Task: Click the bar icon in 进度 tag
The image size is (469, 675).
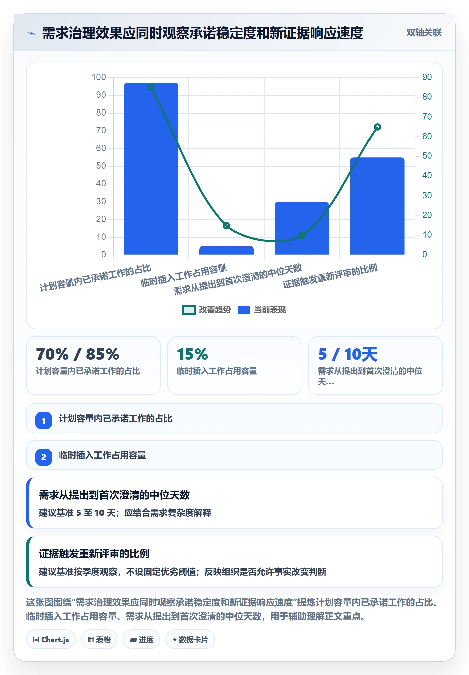Action: 133,640
